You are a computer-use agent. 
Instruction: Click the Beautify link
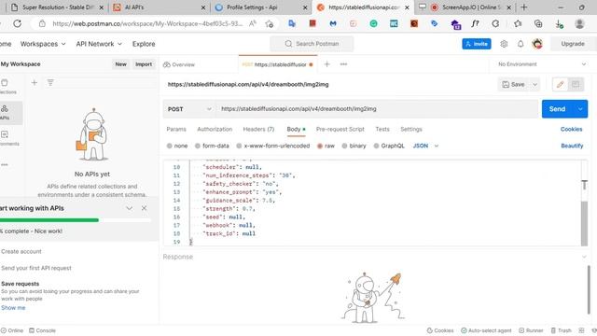(572, 146)
